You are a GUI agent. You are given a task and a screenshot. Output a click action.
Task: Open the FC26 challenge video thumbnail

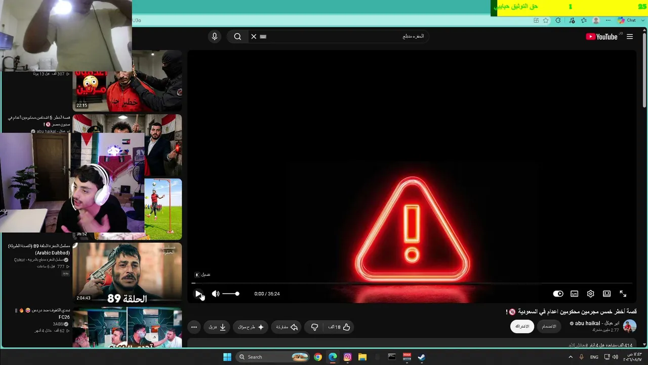[127, 327]
